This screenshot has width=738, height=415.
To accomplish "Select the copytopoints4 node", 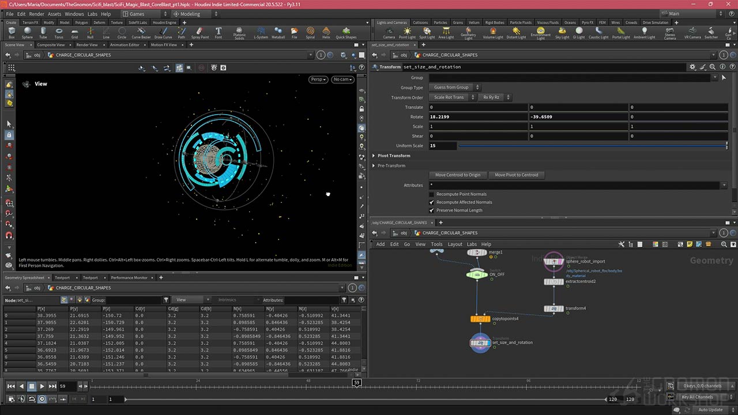I will click(x=480, y=319).
